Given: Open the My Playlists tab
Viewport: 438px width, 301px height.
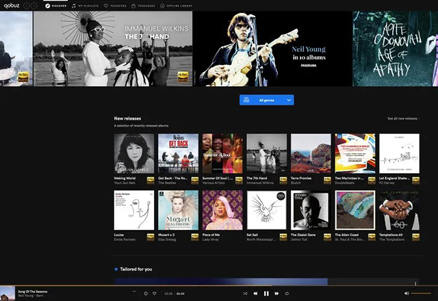Looking at the screenshot, I should 85,6.
